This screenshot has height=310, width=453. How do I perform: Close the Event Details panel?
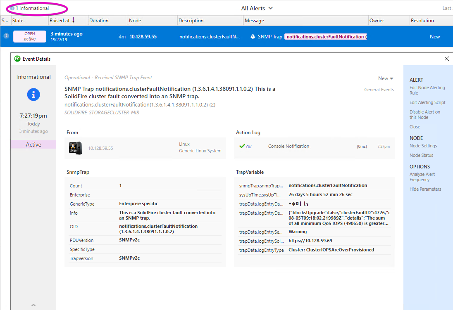(447, 59)
